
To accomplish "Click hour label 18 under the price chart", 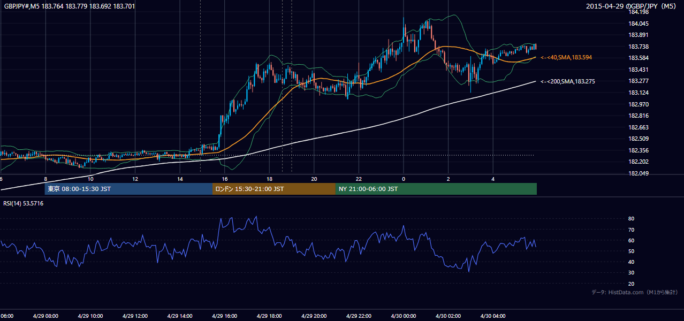I will (269, 179).
